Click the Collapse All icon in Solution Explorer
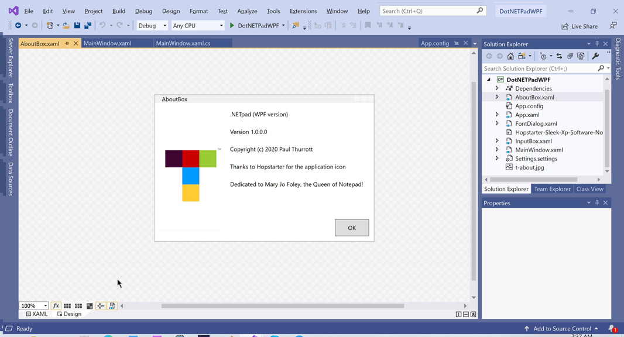Screen dimensions: 624x337 (570, 56)
